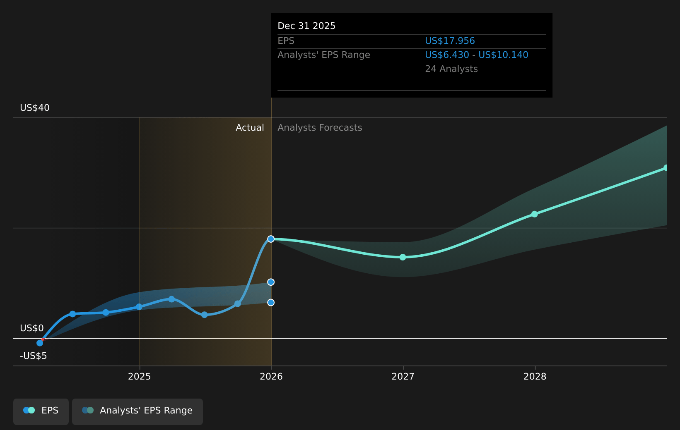Select the forecast EPS point at 2027
The height and width of the screenshot is (430, 680).
click(x=403, y=257)
